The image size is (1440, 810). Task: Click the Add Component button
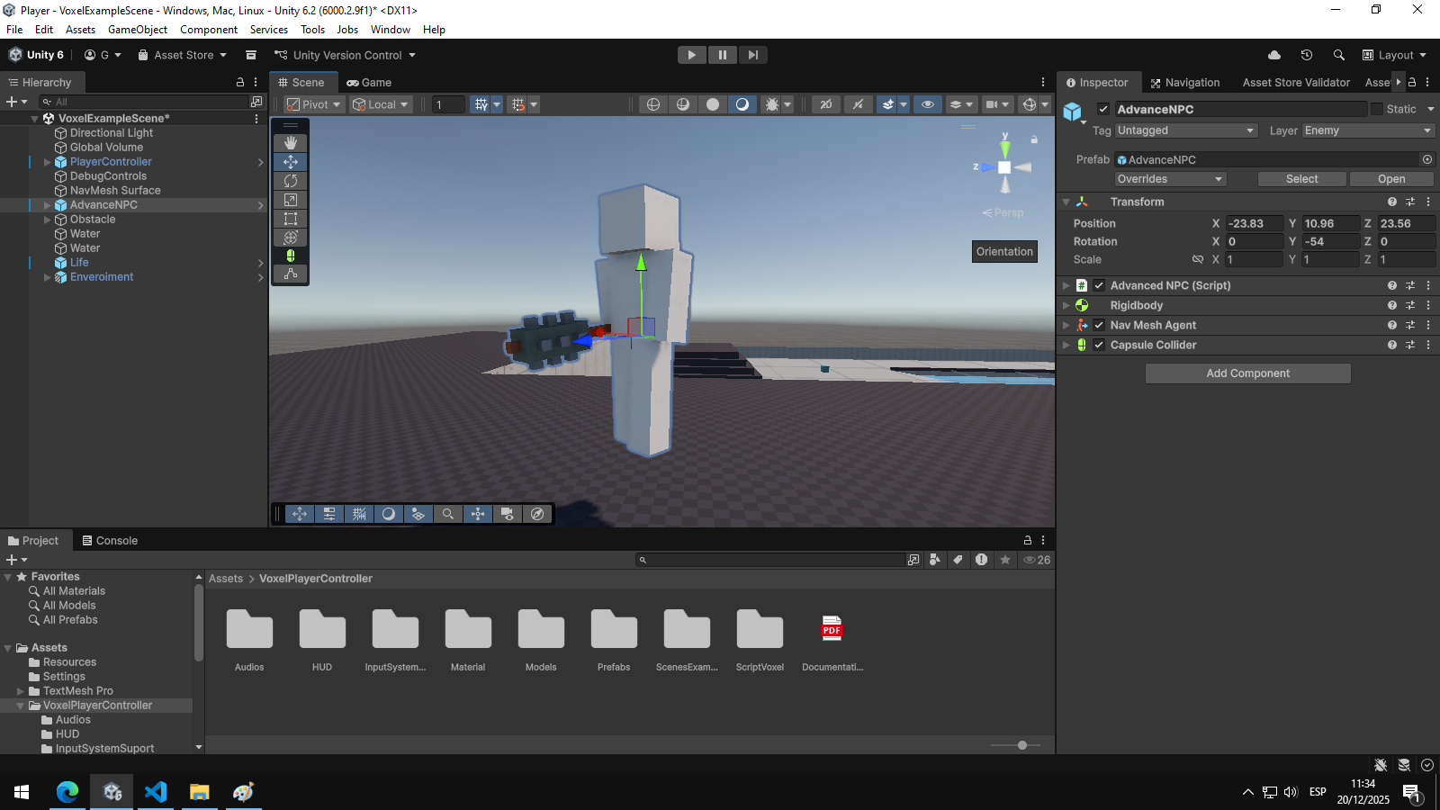click(1247, 373)
